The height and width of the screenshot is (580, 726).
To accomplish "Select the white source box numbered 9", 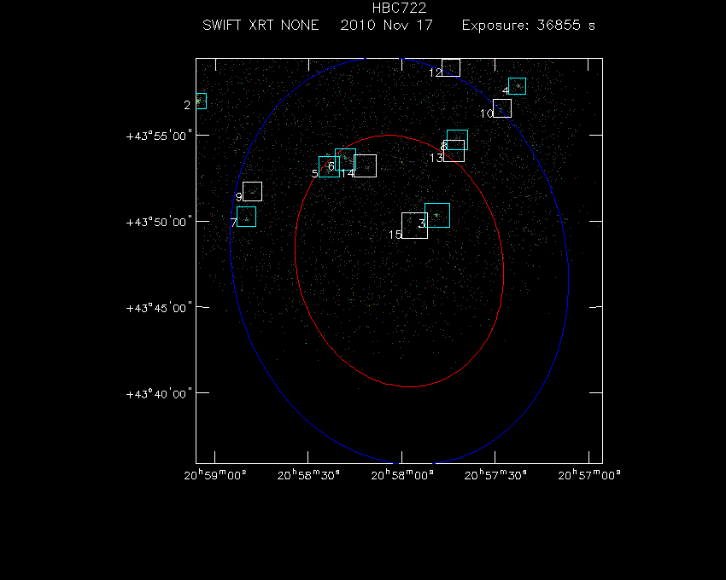I will point(252,191).
